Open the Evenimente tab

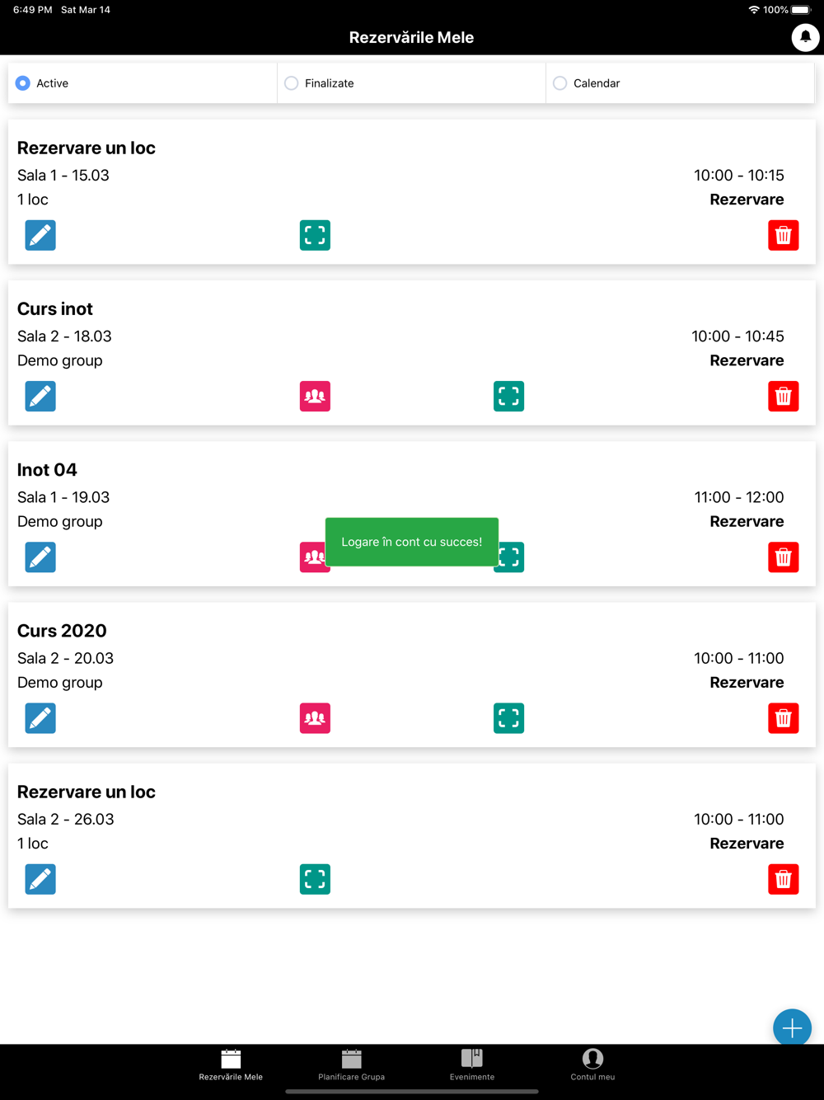tap(472, 1065)
